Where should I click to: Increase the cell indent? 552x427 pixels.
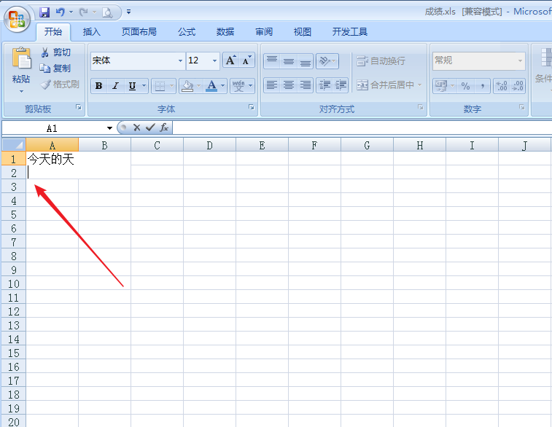341,85
